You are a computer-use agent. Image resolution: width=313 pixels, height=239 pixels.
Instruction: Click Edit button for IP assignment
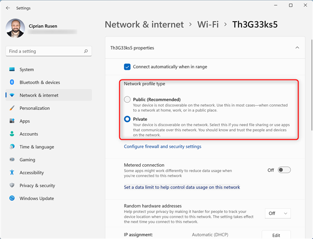tap(276, 235)
